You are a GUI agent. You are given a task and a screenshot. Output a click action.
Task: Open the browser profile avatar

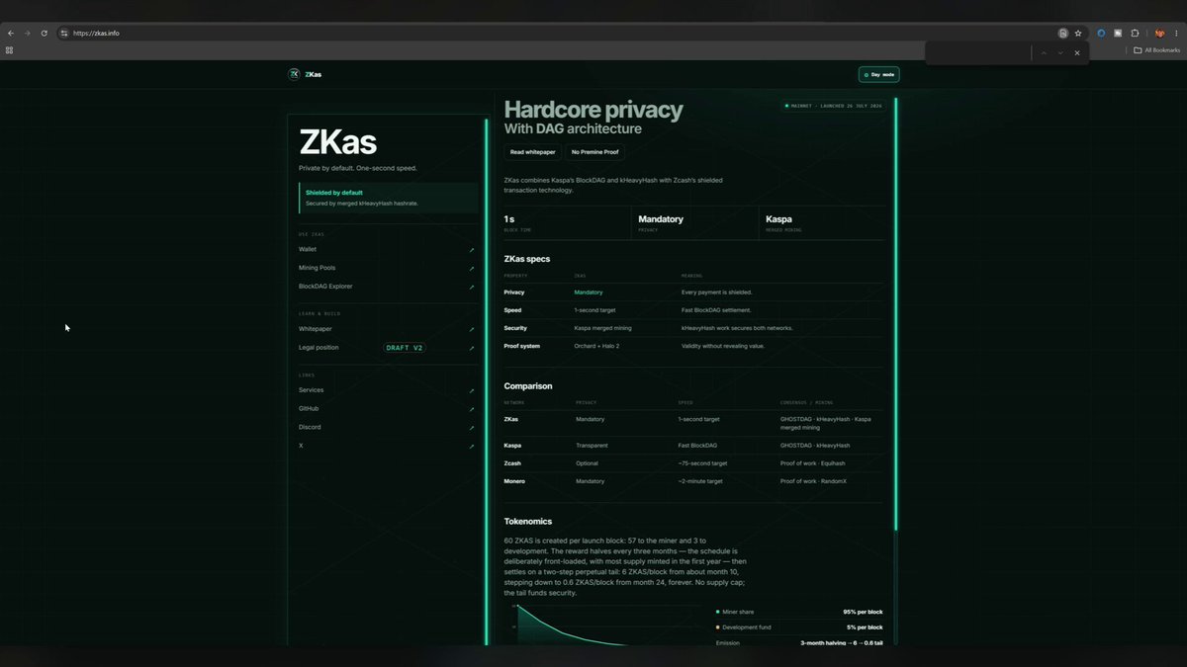tap(1160, 33)
